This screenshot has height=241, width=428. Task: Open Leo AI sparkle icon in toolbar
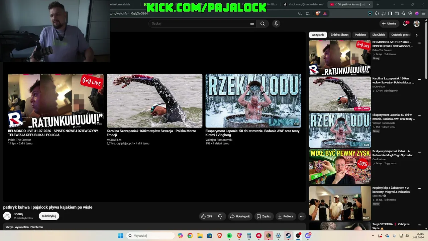(404, 13)
